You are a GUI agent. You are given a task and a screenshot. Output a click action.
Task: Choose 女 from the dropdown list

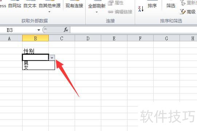point(39,67)
